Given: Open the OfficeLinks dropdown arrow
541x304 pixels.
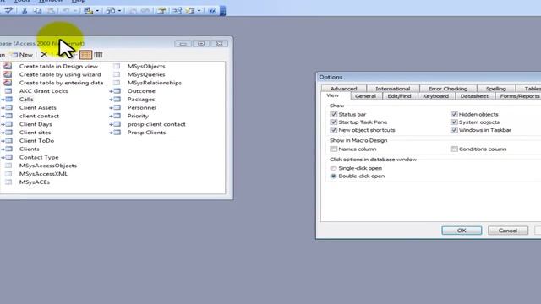Looking at the screenshot, I should 97,11.
